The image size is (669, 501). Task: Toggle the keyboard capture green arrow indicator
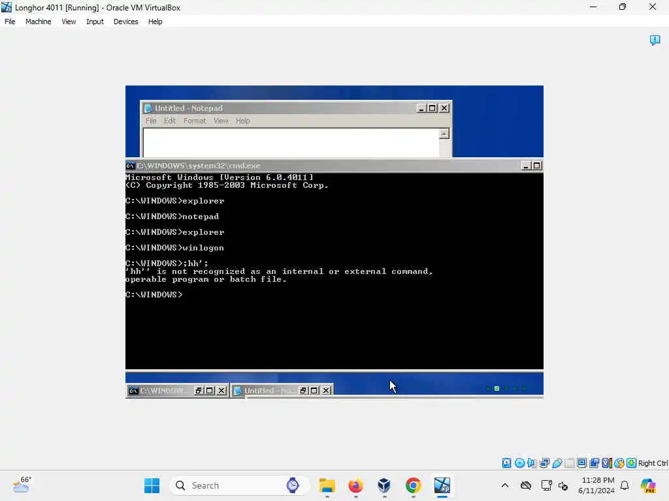pos(632,463)
